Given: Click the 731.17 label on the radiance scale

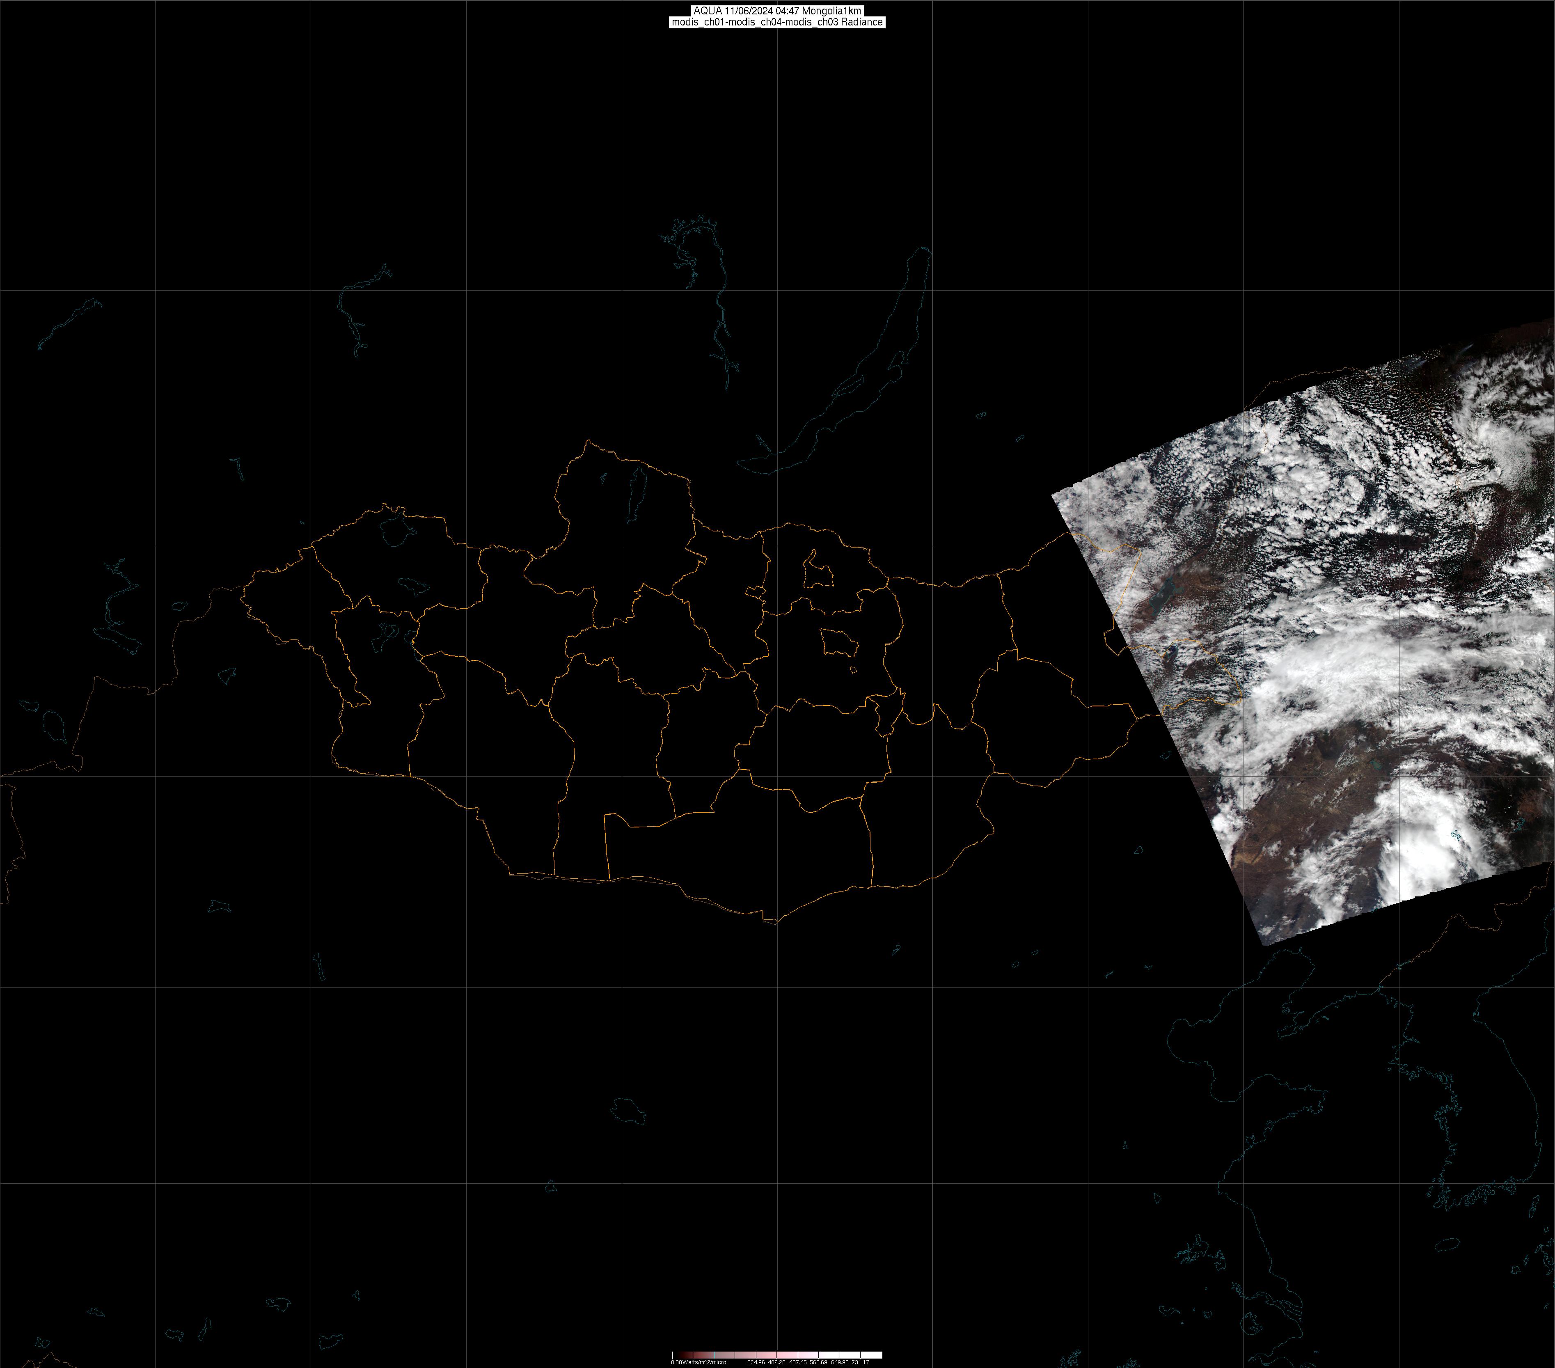Looking at the screenshot, I should 861,1362.
